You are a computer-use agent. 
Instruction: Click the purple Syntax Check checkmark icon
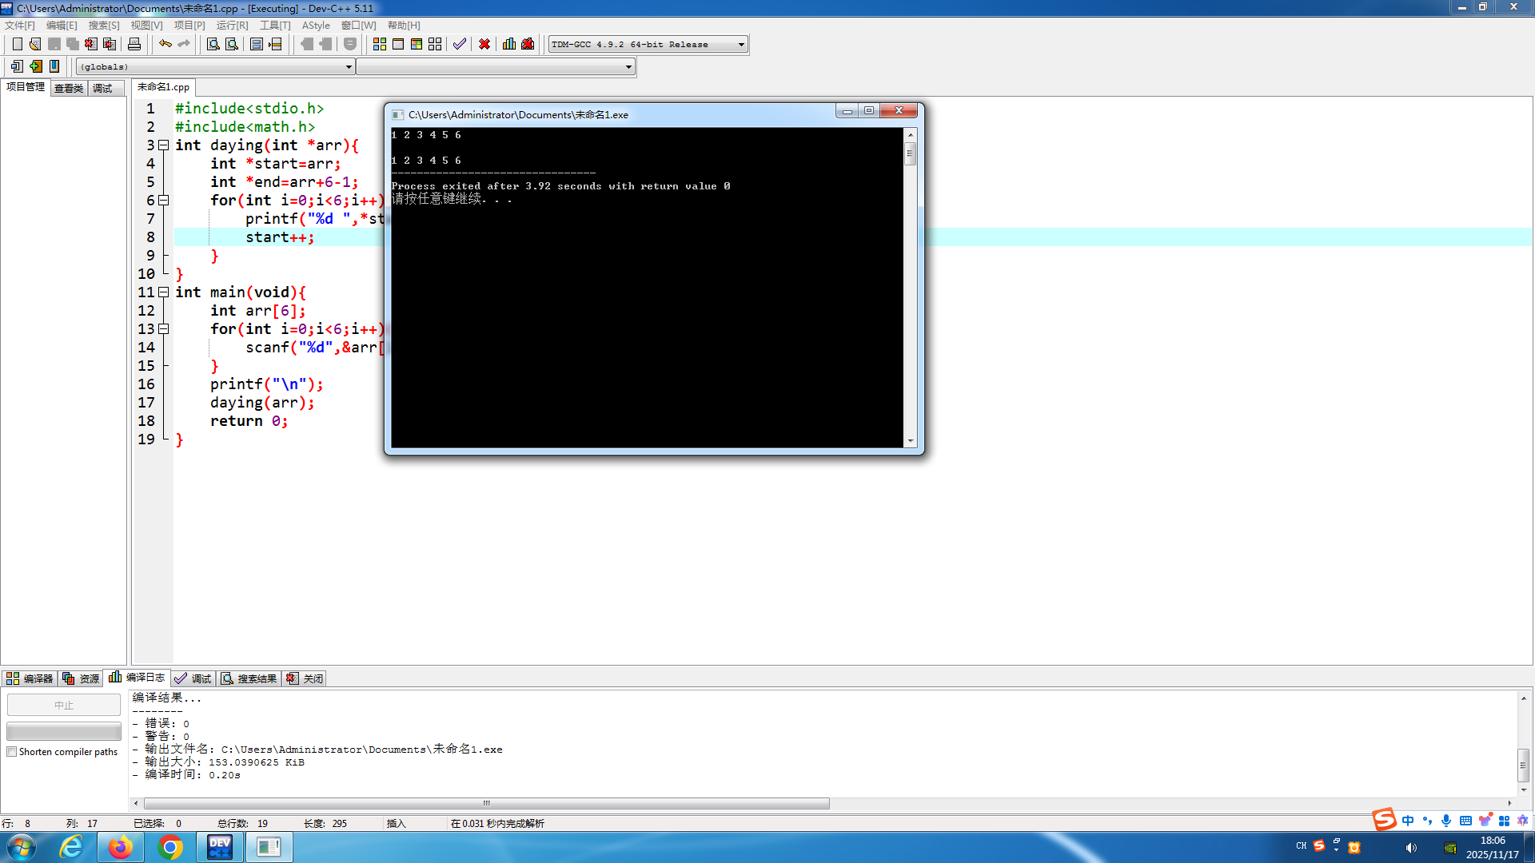click(460, 44)
